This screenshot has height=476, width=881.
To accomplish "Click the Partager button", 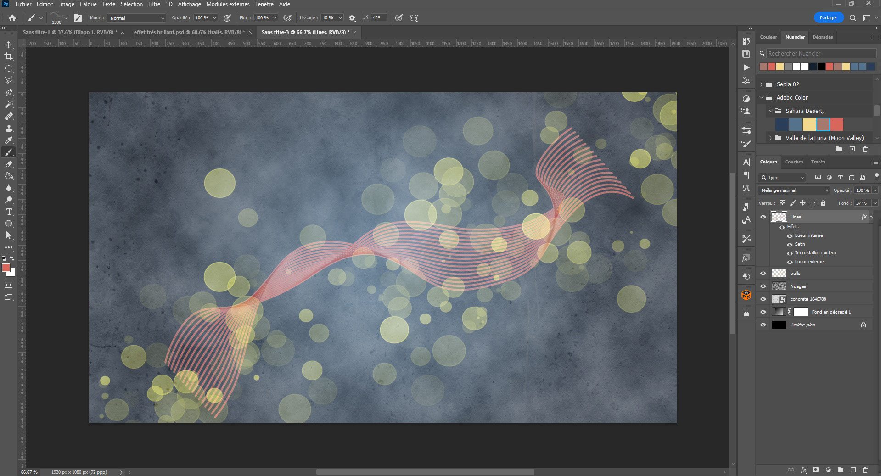I will pos(828,18).
